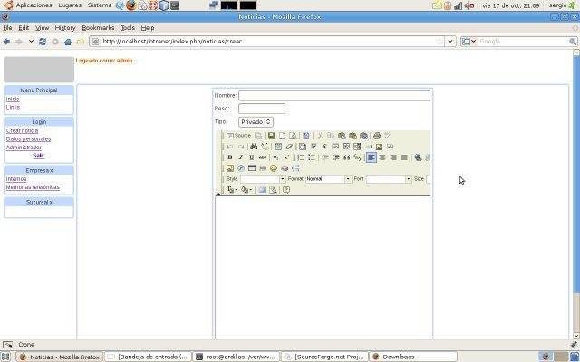Click the Blockquote icon
This screenshot has width=580, height=362.
[x=346, y=157]
